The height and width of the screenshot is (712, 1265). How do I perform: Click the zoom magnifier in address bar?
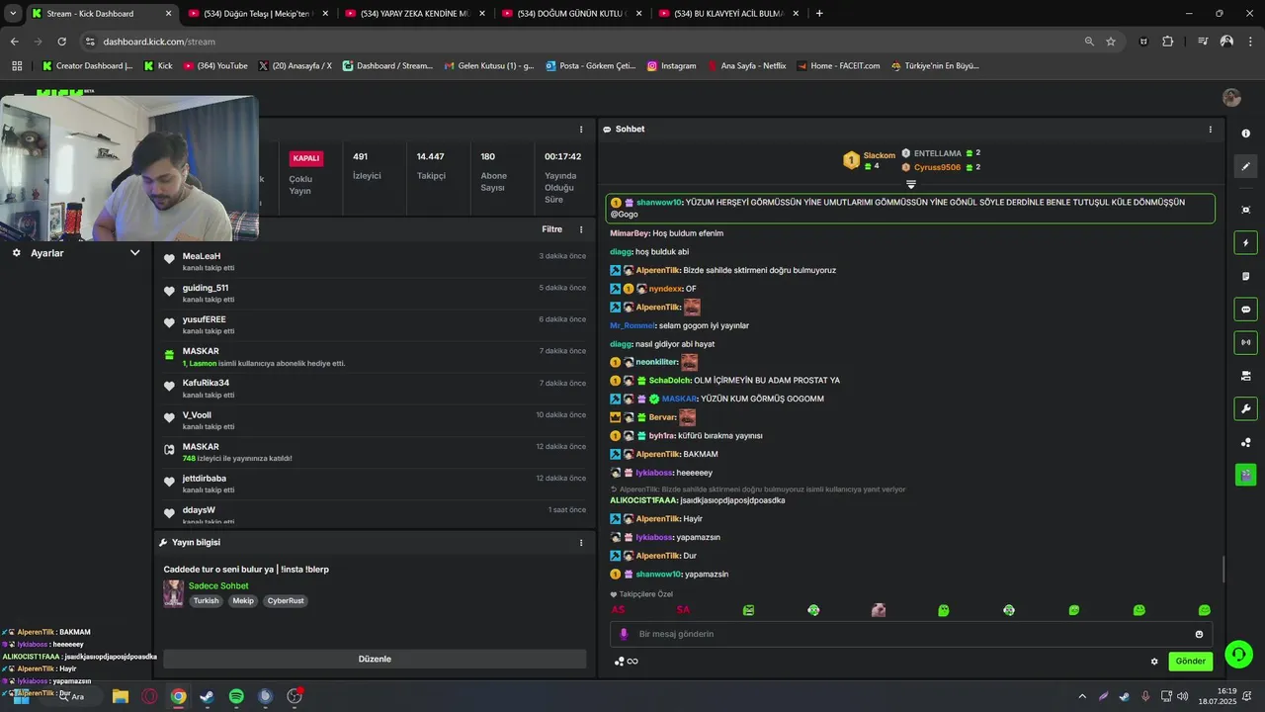coord(1089,42)
